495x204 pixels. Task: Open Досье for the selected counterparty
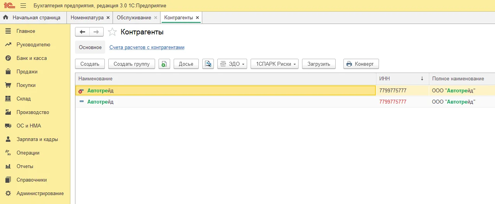point(186,64)
